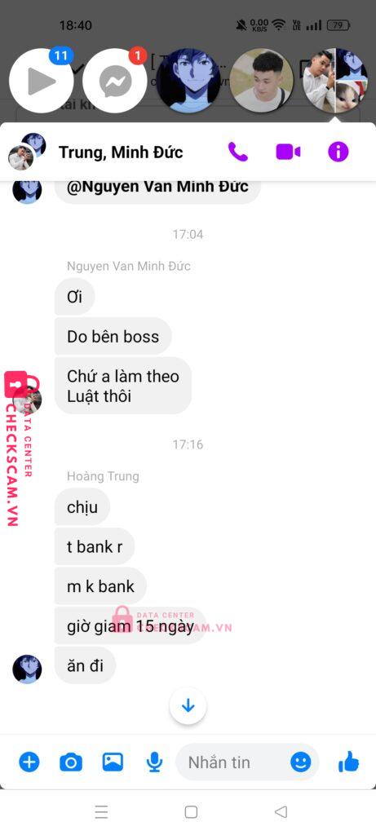Image resolution: width=376 pixels, height=835 pixels.
Task: Tap the microphone icon to record voice
Action: point(154,762)
